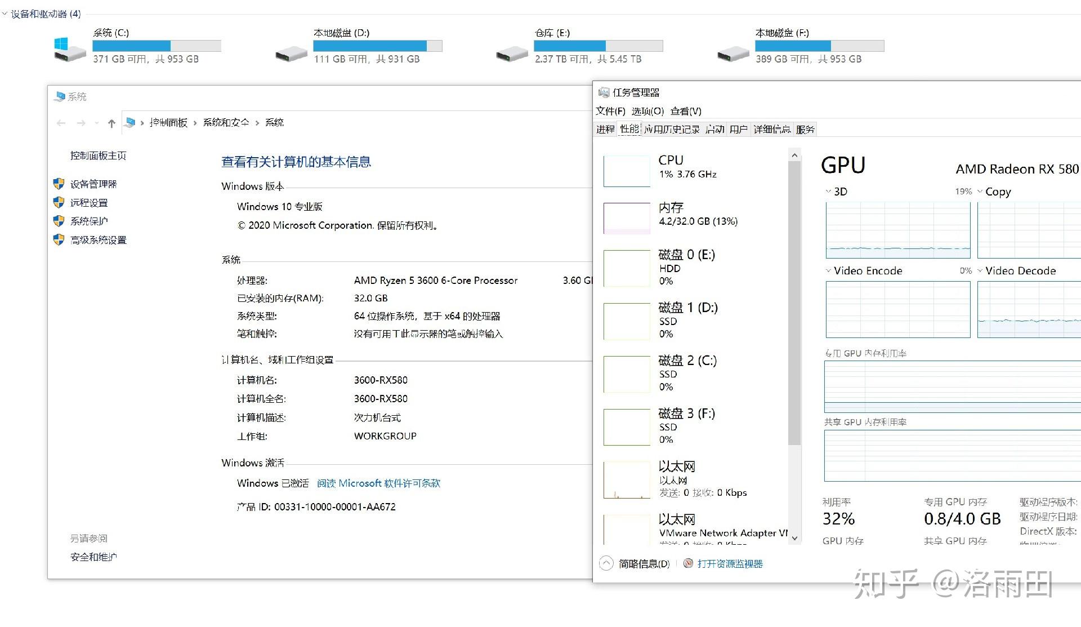Open 设备管理器 in sidebar
1081x627 pixels.
pyautogui.click(x=93, y=184)
